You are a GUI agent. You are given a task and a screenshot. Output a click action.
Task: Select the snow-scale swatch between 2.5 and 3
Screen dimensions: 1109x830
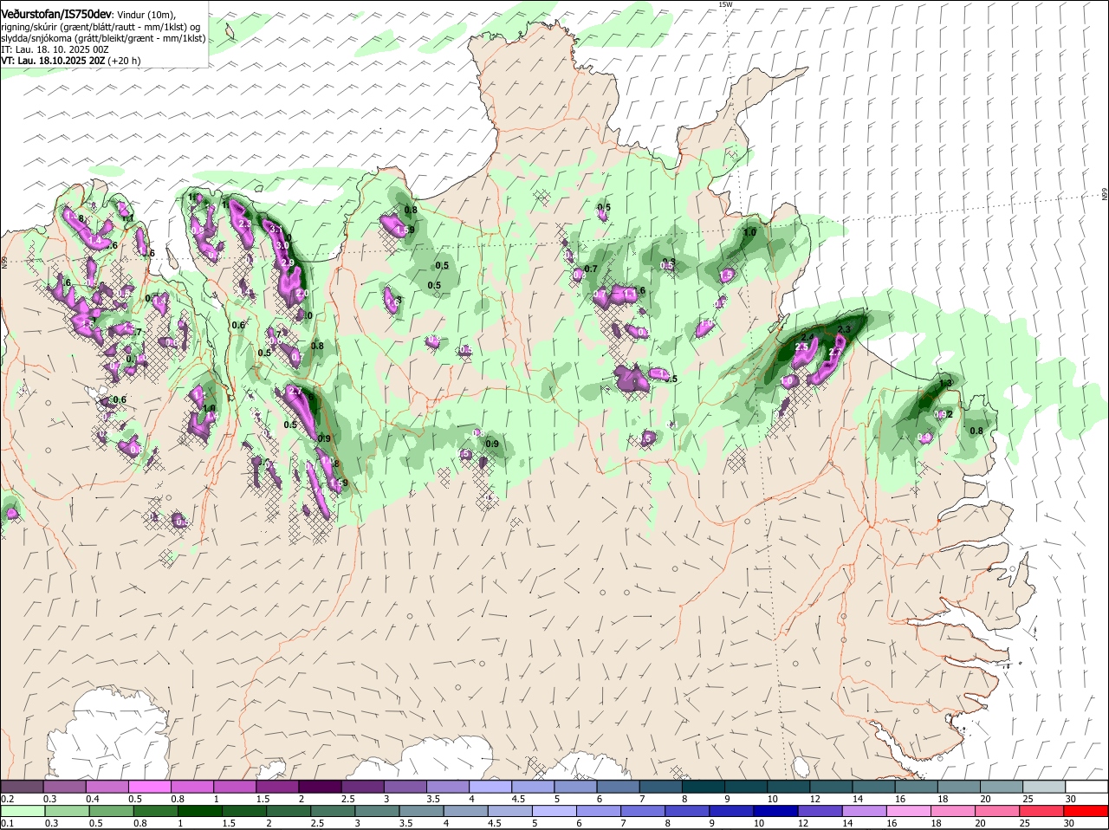tap(362, 786)
